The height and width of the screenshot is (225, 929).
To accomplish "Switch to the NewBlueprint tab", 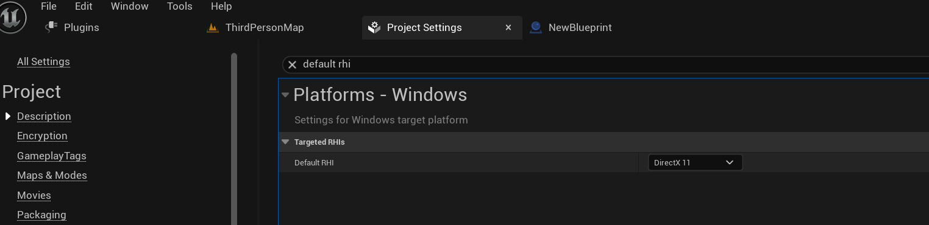I will 580,27.
